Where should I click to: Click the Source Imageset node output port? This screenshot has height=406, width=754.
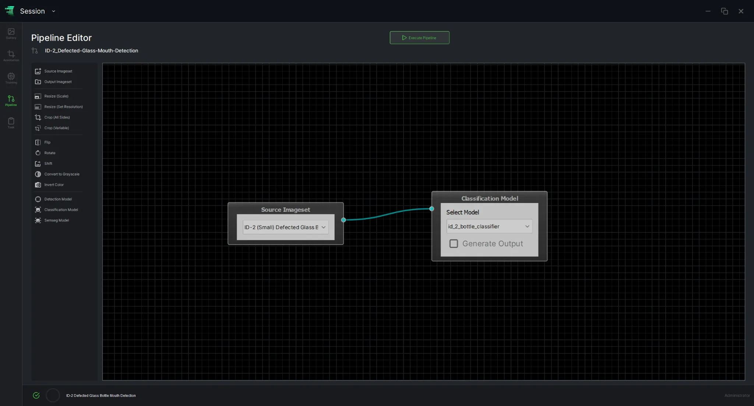343,220
